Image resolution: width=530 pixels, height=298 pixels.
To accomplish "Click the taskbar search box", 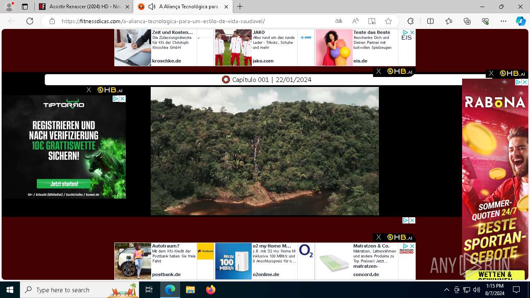I will pyautogui.click(x=80, y=290).
